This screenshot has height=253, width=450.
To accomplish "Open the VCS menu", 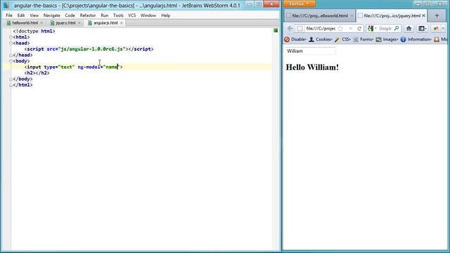I will pyautogui.click(x=131, y=15).
